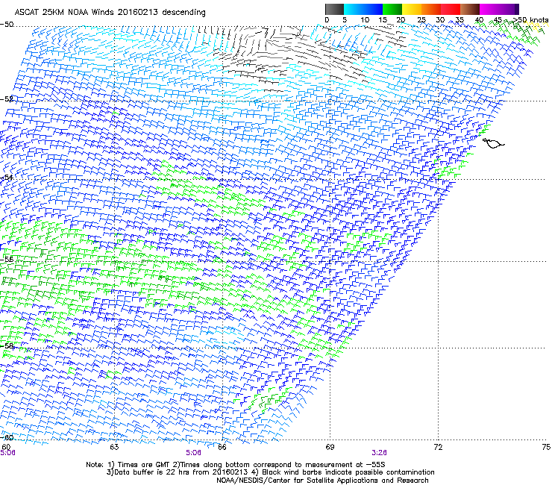Pick the orange 25–30 knots legend segment
The width and height of the screenshot is (552, 485).
[x=431, y=9]
